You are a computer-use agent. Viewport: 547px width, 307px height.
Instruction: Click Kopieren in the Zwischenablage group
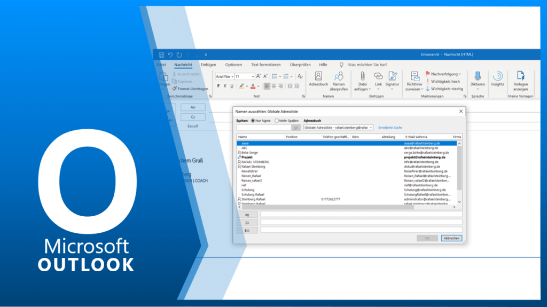click(182, 81)
